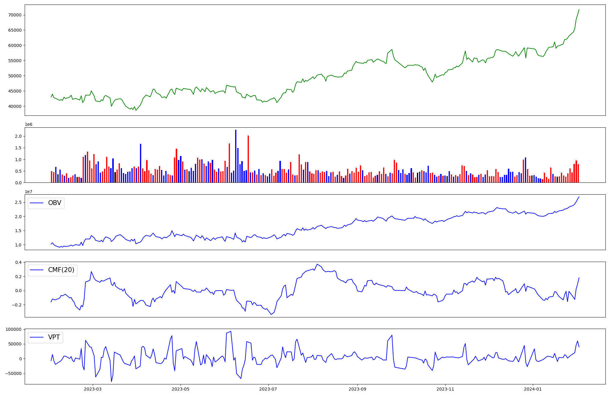This screenshot has height=396, width=610.
Task: Click the OBV legend label
Action: pos(55,203)
